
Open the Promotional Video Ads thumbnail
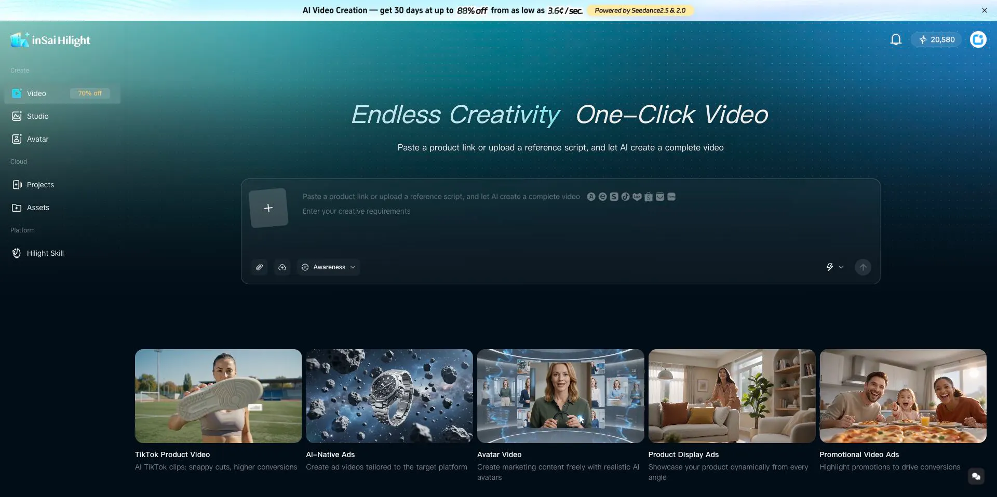point(903,396)
